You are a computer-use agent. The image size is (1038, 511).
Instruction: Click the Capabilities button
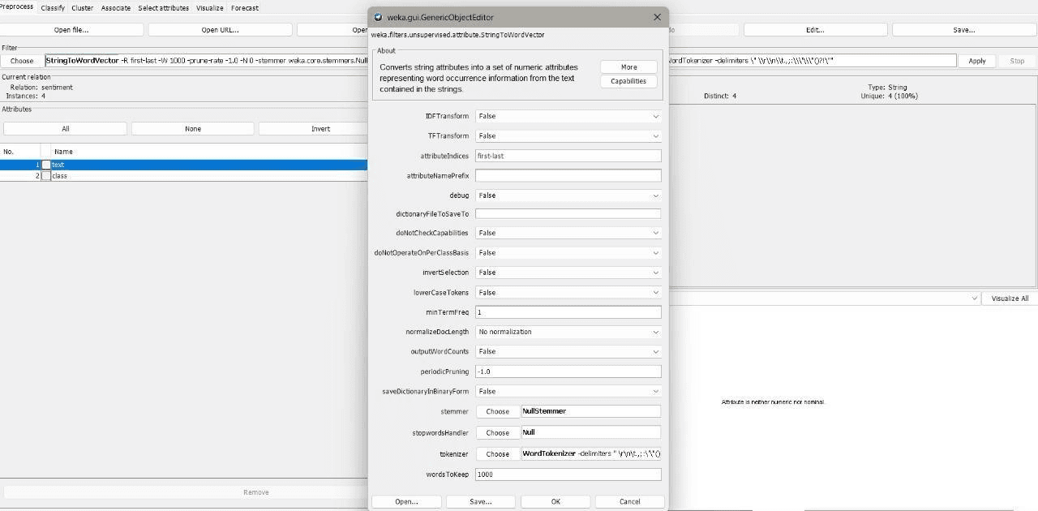[x=628, y=81]
